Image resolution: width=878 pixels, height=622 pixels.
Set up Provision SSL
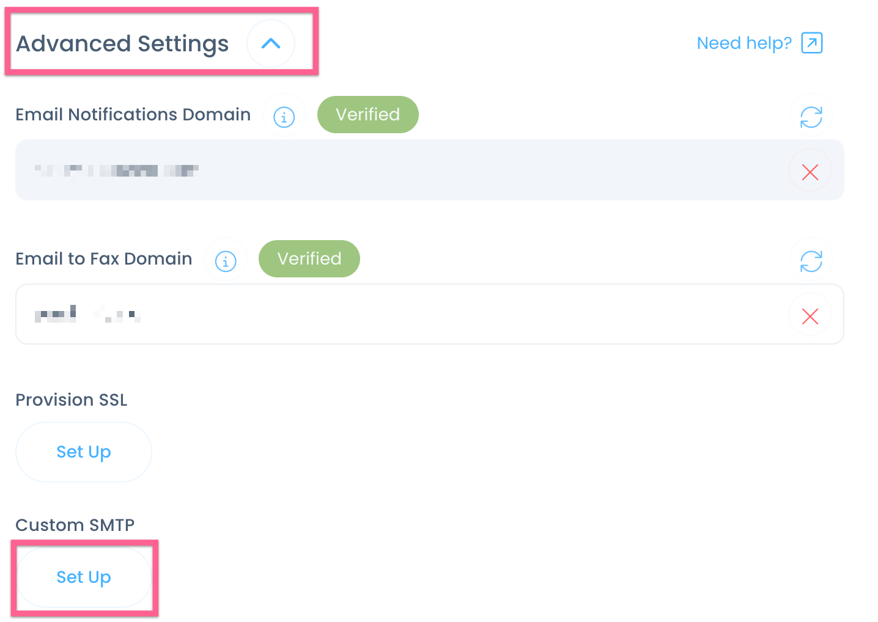[x=84, y=452]
